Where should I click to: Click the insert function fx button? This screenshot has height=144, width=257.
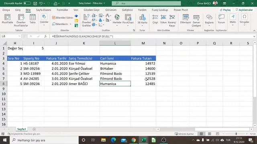[45, 36]
